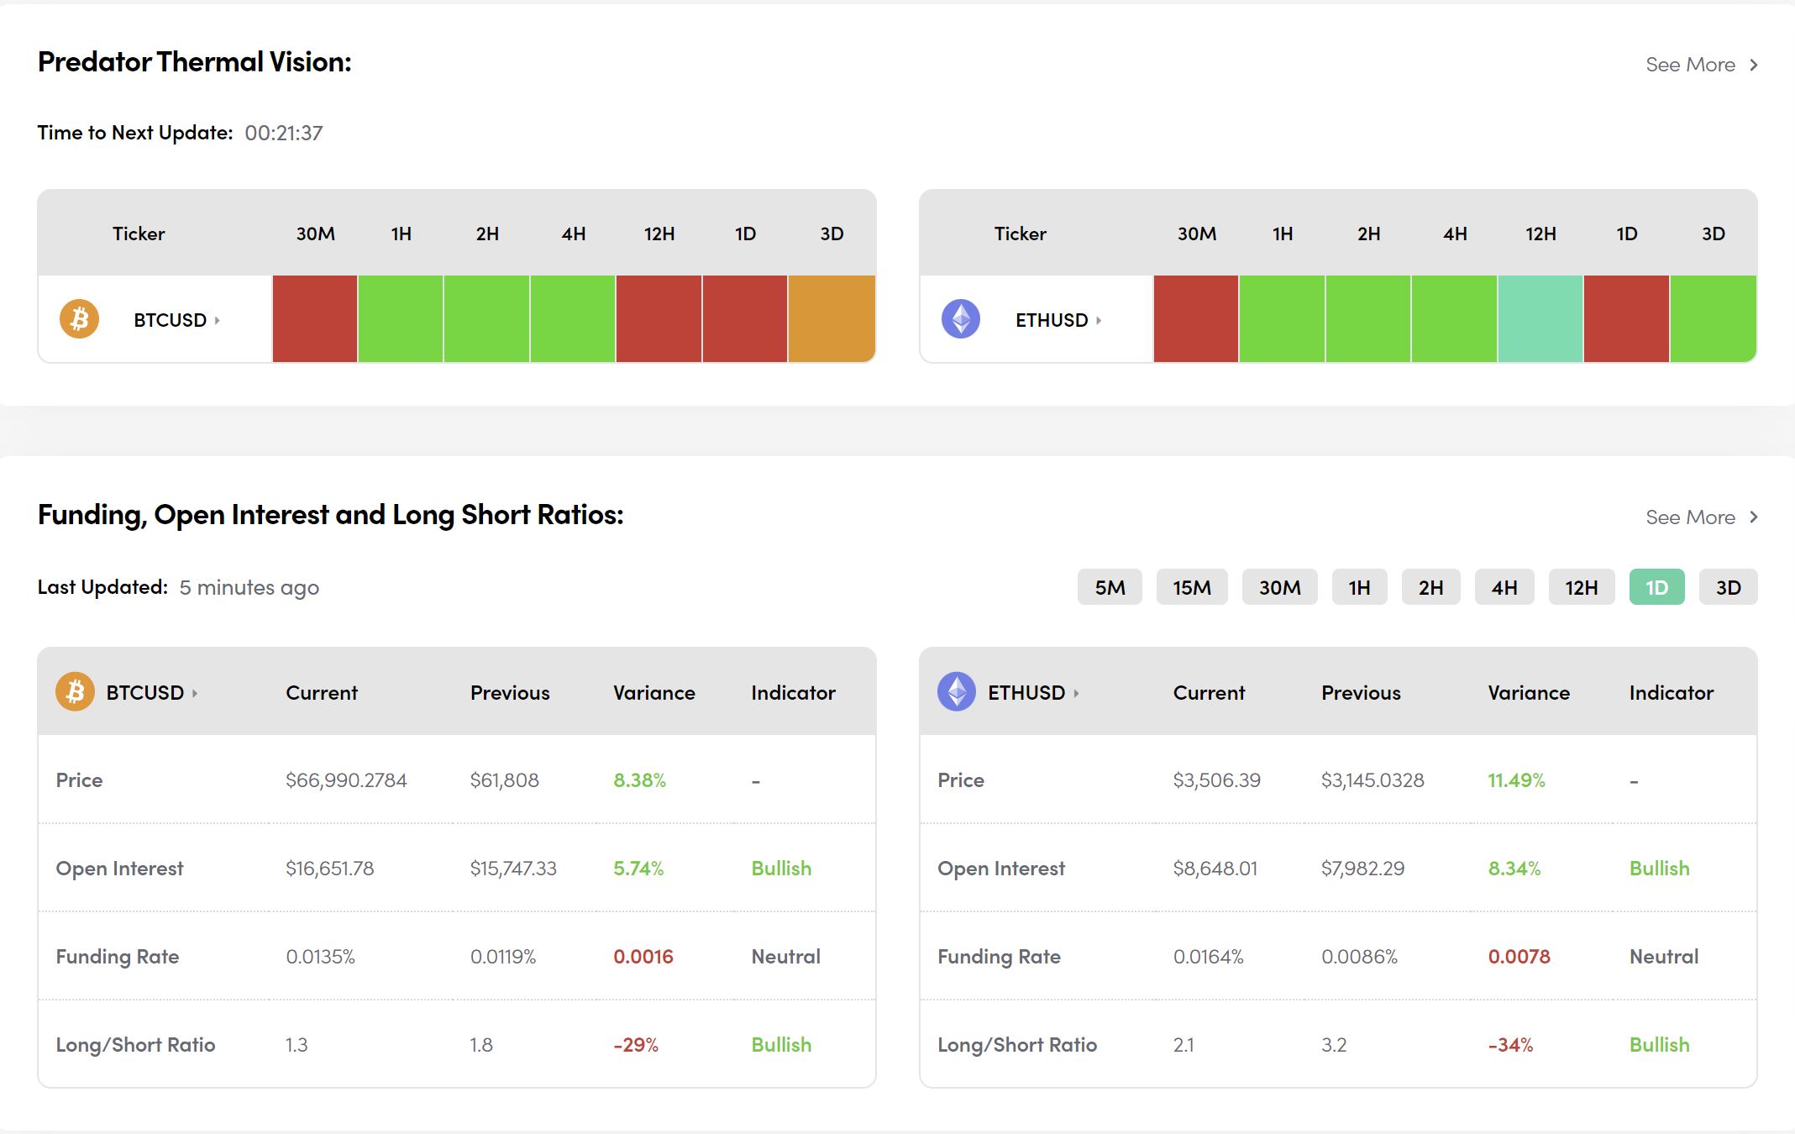The height and width of the screenshot is (1134, 1795).
Task: Click the arrow next to ETHUSD in the thermal table
Action: click(1099, 321)
